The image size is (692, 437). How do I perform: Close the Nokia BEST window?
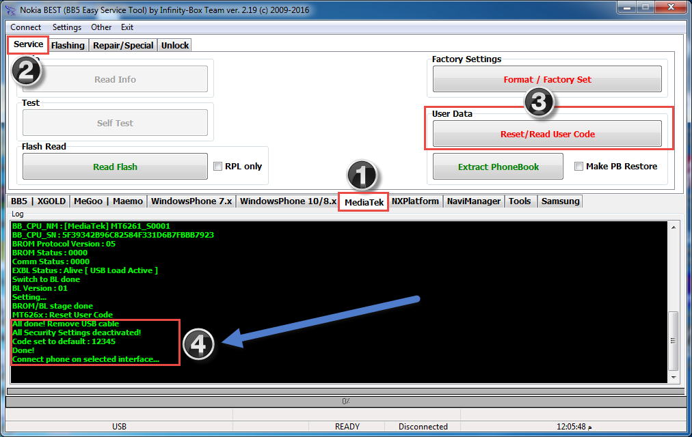click(671, 8)
